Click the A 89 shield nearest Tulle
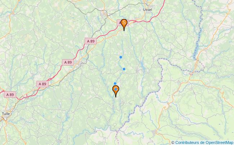The width and height of the screenshot is (234, 145). coord(10,95)
